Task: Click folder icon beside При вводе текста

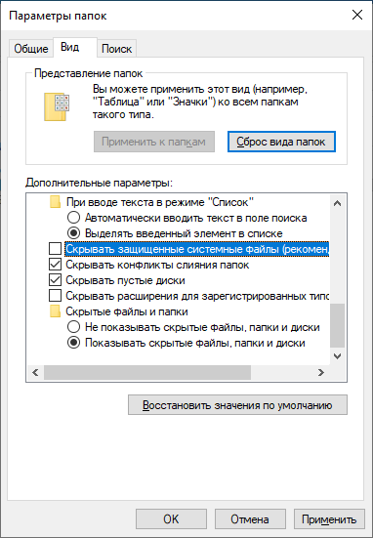Action: pos(56,202)
